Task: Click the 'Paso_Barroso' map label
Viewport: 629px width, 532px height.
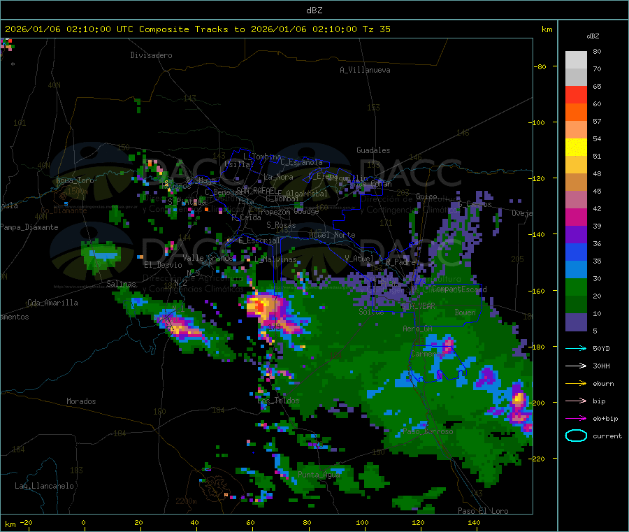Action: point(428,431)
